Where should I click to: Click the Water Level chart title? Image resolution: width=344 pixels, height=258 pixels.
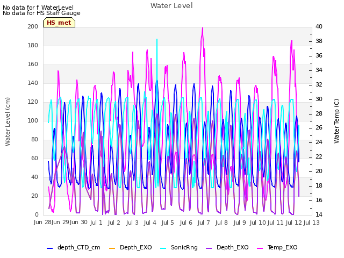click(x=171, y=5)
